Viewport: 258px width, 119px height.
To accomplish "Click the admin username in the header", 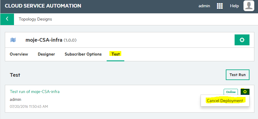I will [204, 6].
